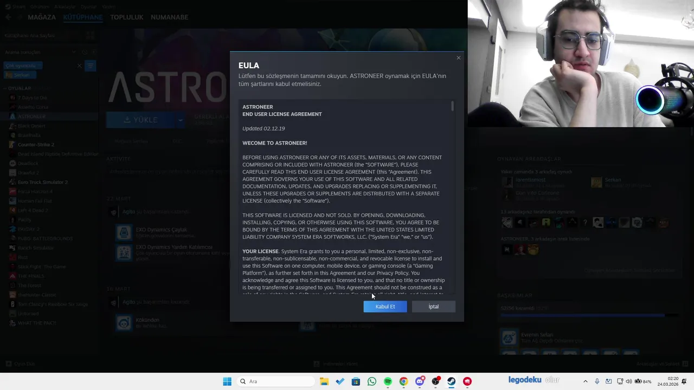Select PUBG: BATTLEGROUNDS in the library

(45, 238)
